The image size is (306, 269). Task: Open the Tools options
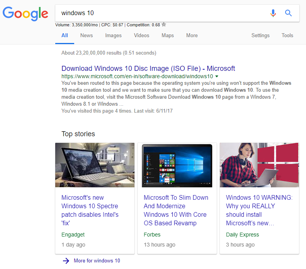click(287, 35)
